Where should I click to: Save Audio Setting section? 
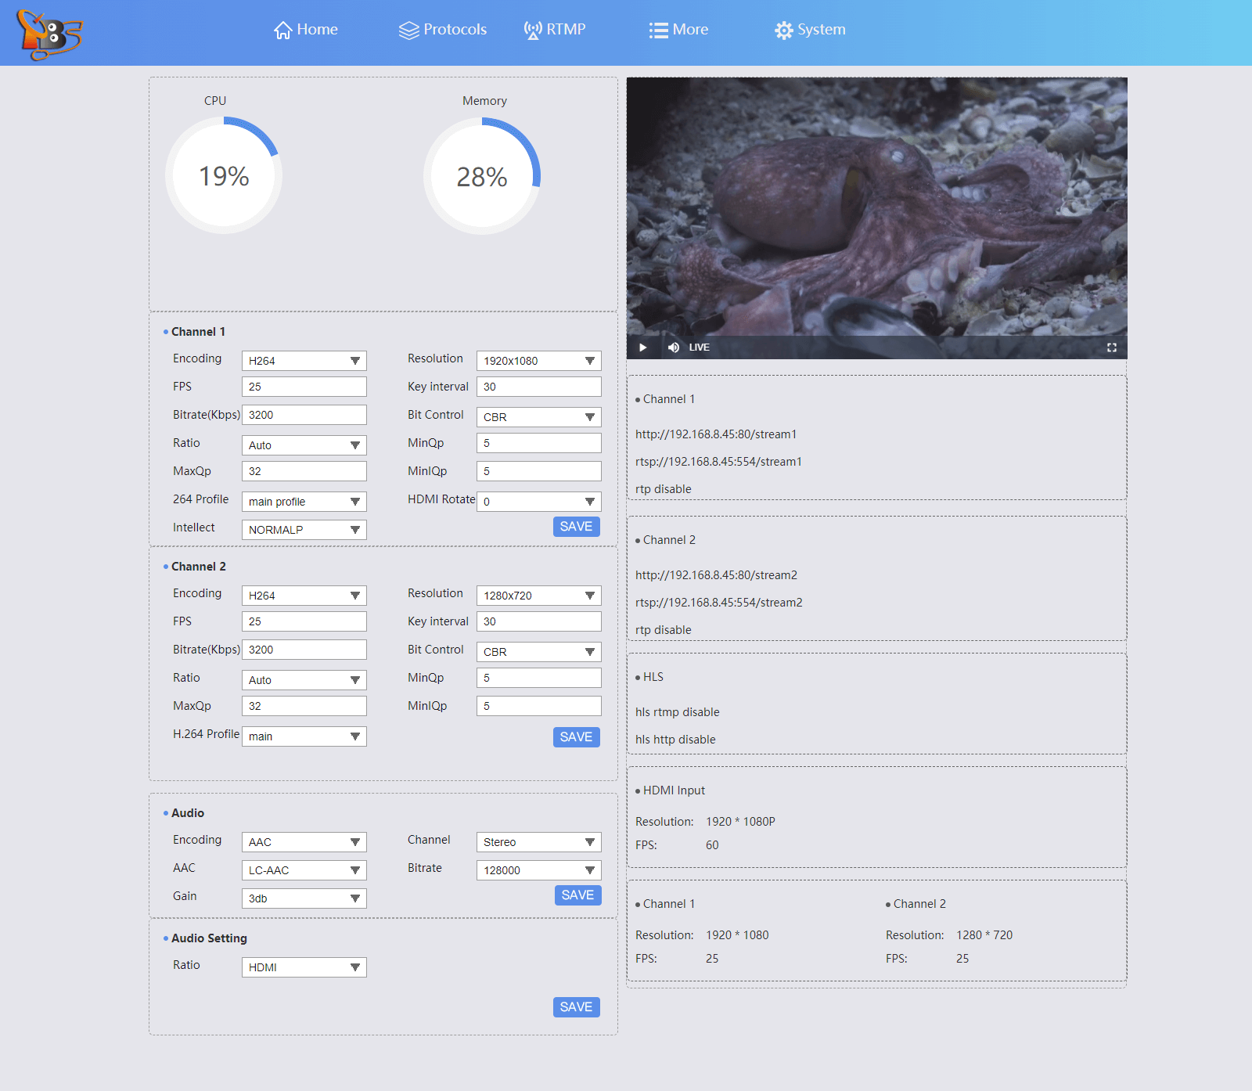(577, 1007)
